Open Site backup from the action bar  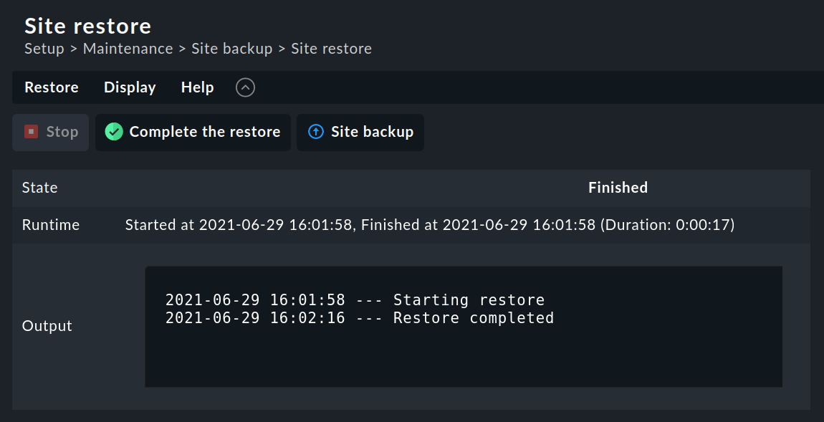360,132
